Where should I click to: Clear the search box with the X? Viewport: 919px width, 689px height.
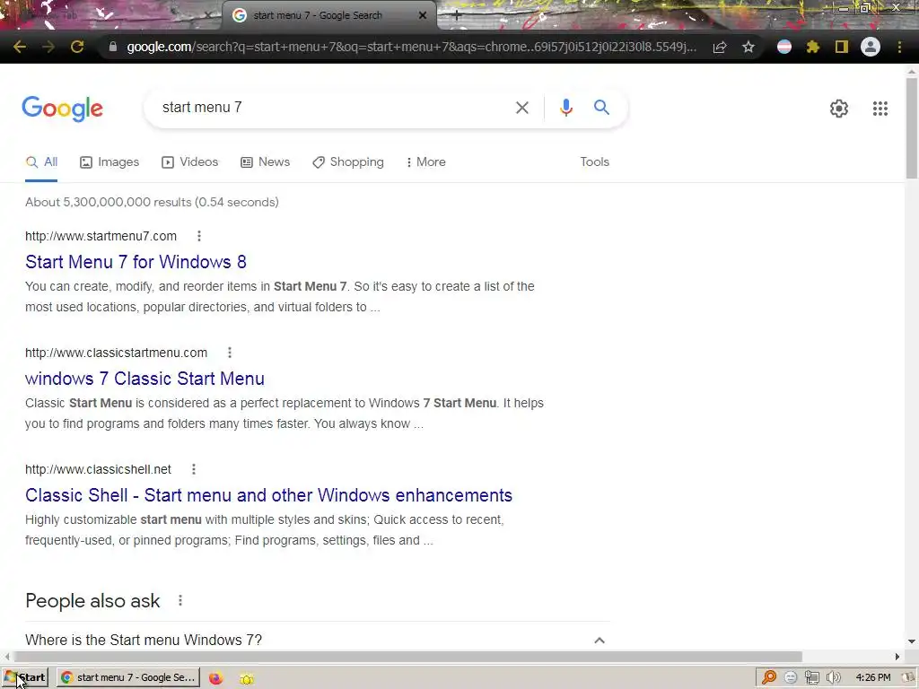(522, 108)
